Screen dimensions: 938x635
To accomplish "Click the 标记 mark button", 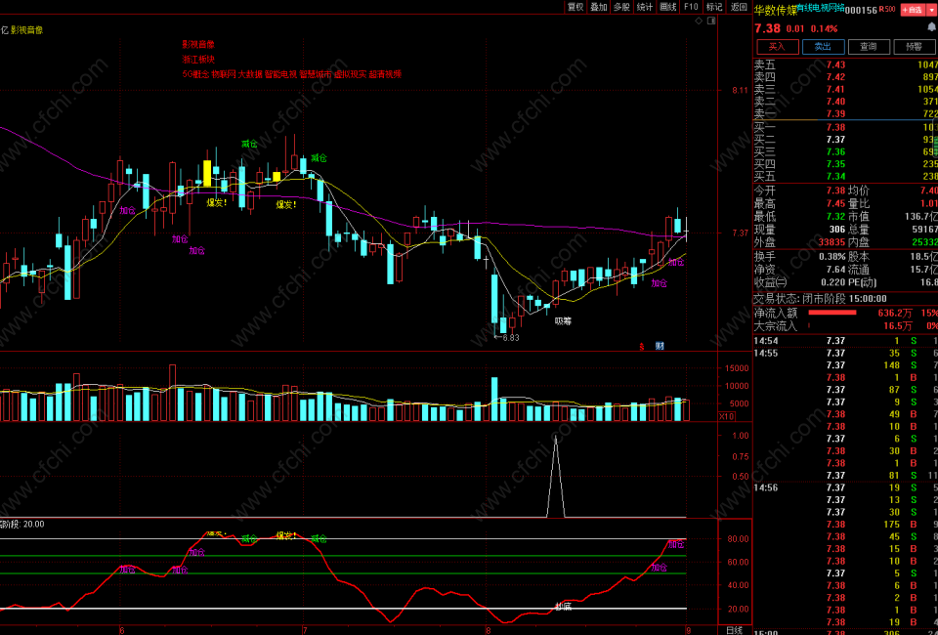I will [x=714, y=7].
